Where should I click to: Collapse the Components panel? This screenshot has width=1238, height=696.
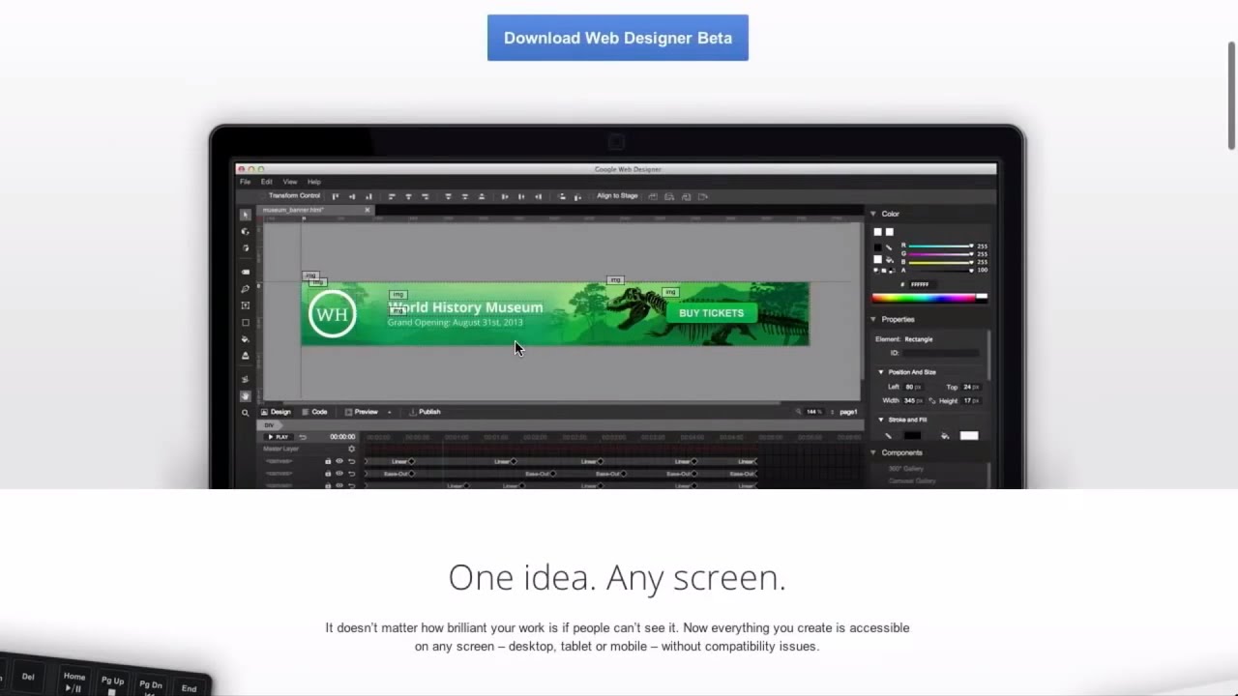(x=873, y=452)
